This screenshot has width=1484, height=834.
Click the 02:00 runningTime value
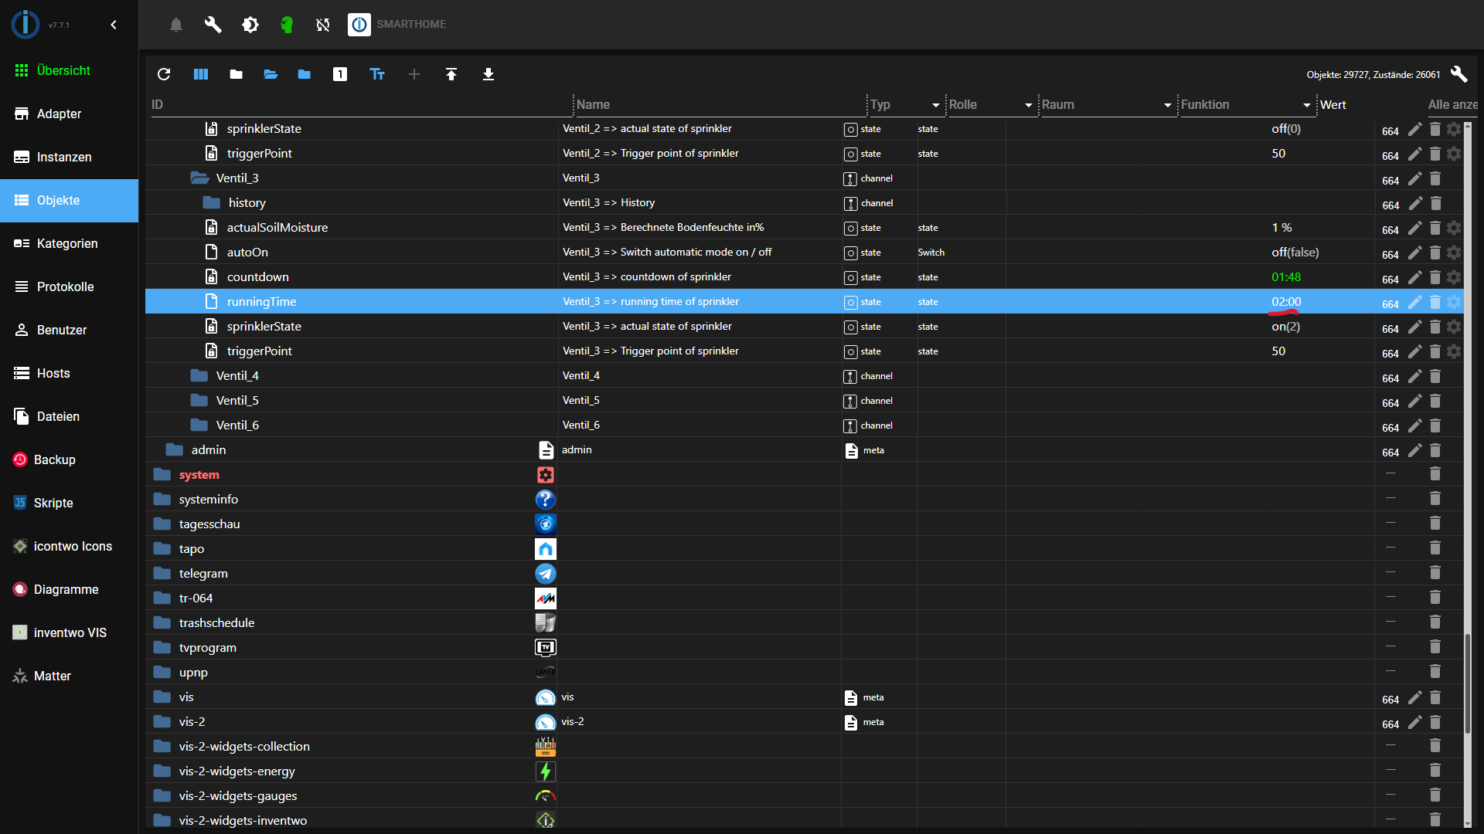(x=1286, y=302)
